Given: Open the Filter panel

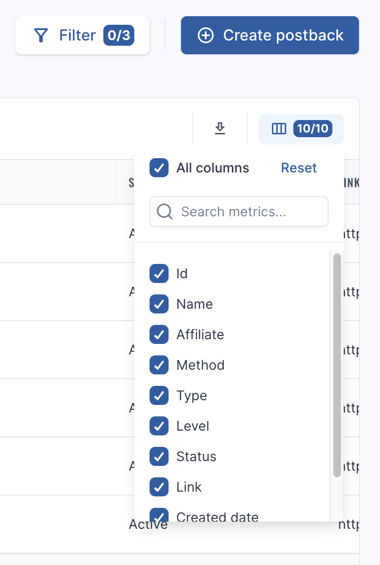Looking at the screenshot, I should (x=82, y=35).
